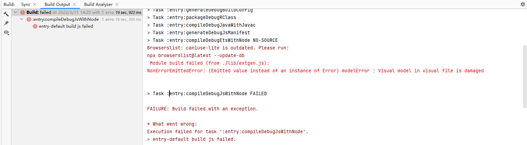
Task: Click error icon beside entry-default build js failed
Action: click(x=35, y=26)
